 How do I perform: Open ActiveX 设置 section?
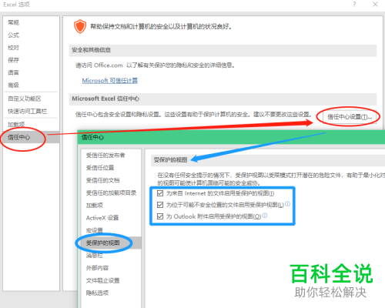pos(102,218)
